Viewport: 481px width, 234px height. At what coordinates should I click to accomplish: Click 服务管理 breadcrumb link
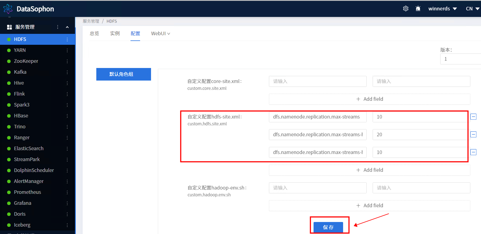[91, 21]
